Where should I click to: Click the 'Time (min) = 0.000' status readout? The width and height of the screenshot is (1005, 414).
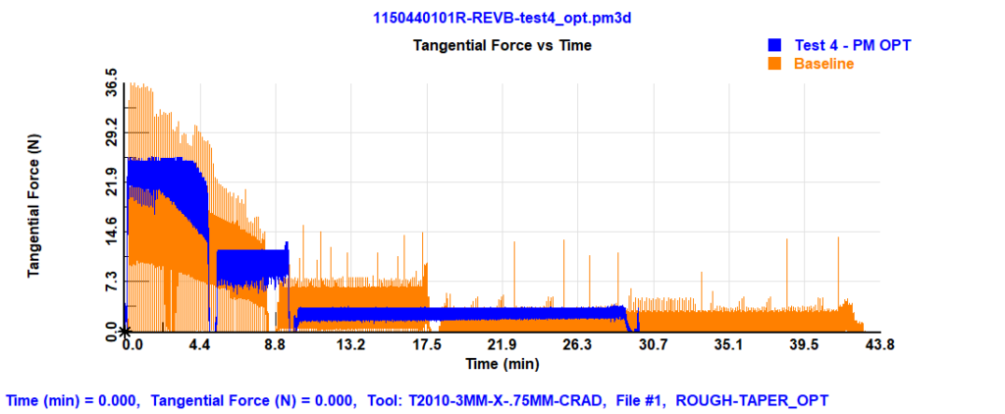(x=71, y=400)
